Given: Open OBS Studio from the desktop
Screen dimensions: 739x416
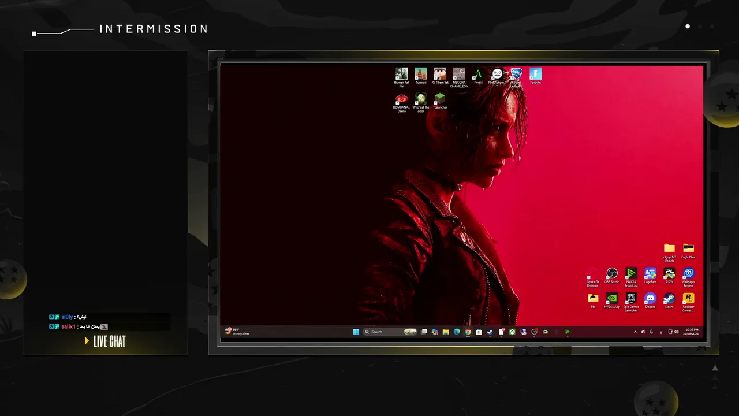Looking at the screenshot, I should coord(612,276).
